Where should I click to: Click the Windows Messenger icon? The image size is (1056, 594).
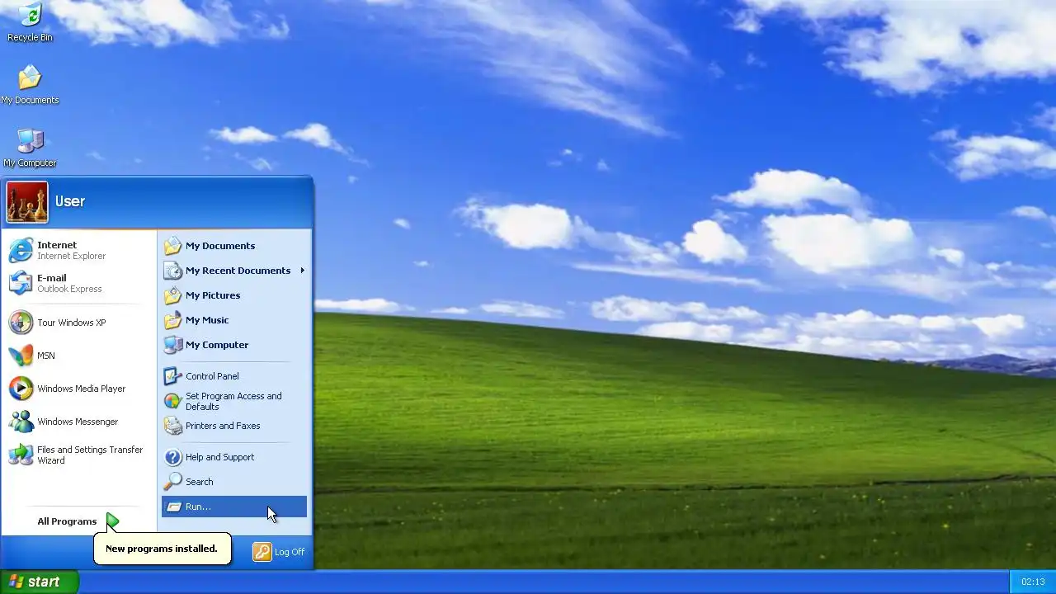click(21, 422)
